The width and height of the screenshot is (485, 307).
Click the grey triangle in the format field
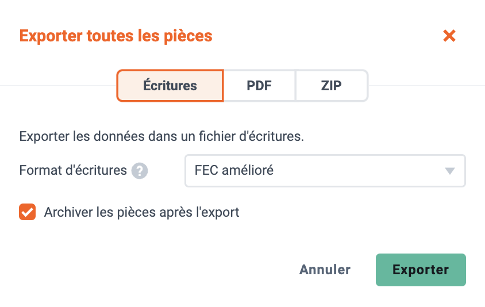tap(449, 171)
